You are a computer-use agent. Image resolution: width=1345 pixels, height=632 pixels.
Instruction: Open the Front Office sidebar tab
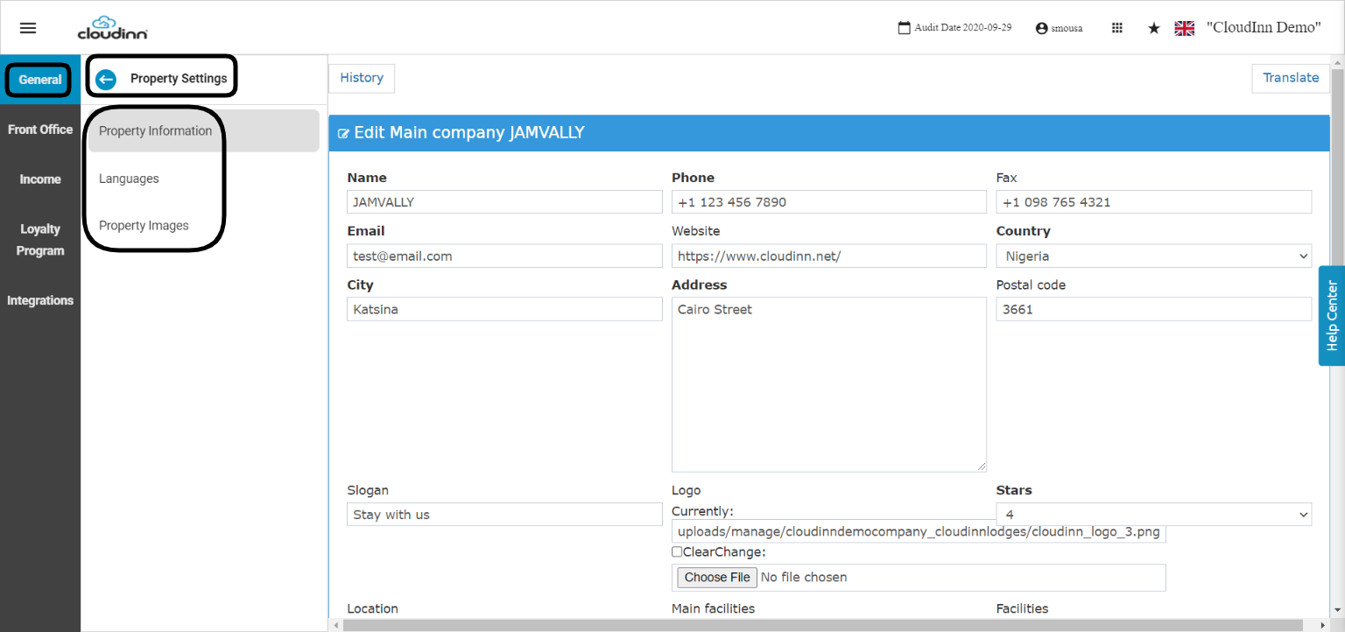[x=40, y=130]
